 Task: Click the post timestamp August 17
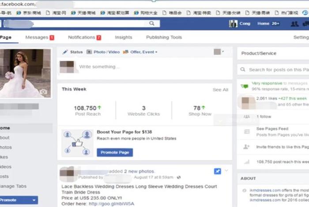point(154,177)
